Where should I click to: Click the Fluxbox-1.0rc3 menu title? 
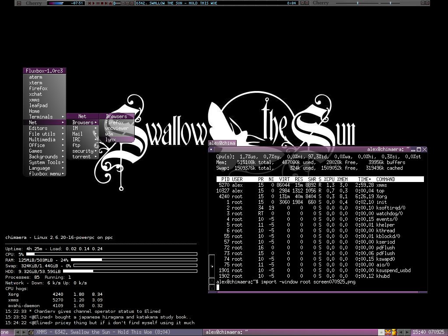coord(45,71)
